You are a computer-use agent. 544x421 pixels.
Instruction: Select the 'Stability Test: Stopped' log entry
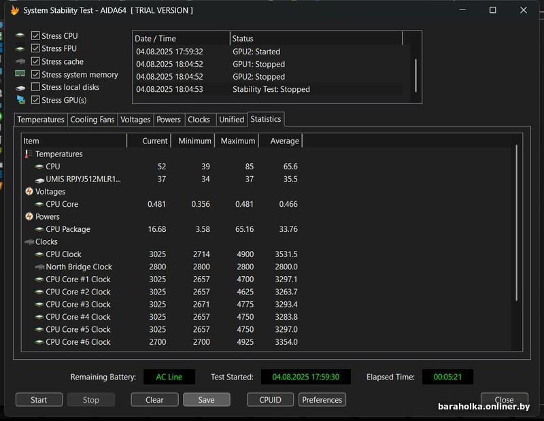pos(268,89)
